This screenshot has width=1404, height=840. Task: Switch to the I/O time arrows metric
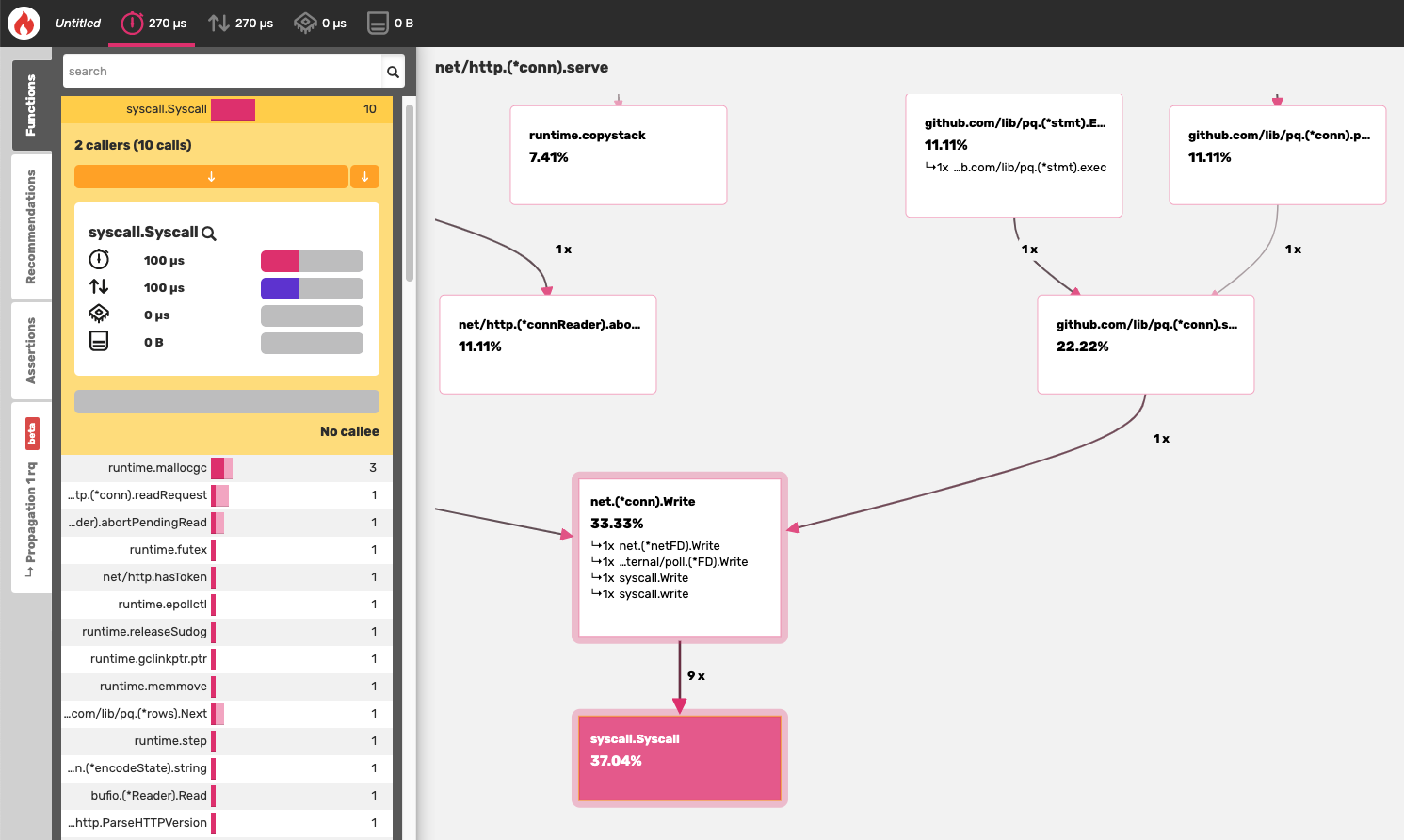click(218, 23)
